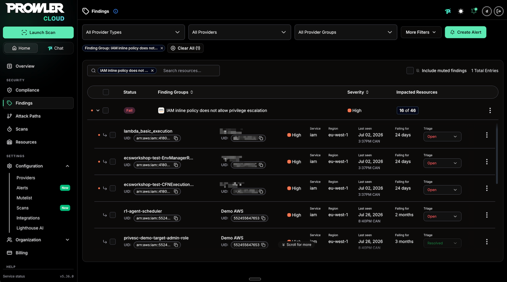Copy account UID in lambda_basic_execution row
This screenshot has height=282, width=507.
(x=261, y=138)
